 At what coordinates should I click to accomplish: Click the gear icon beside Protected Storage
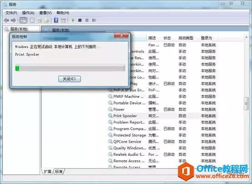tap(111, 135)
